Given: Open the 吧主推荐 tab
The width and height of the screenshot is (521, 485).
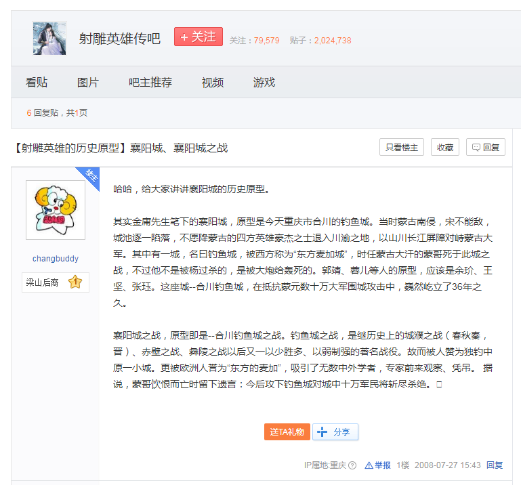Looking at the screenshot, I should point(150,83).
